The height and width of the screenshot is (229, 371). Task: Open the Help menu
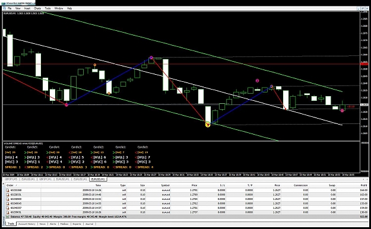[x=69, y=8]
